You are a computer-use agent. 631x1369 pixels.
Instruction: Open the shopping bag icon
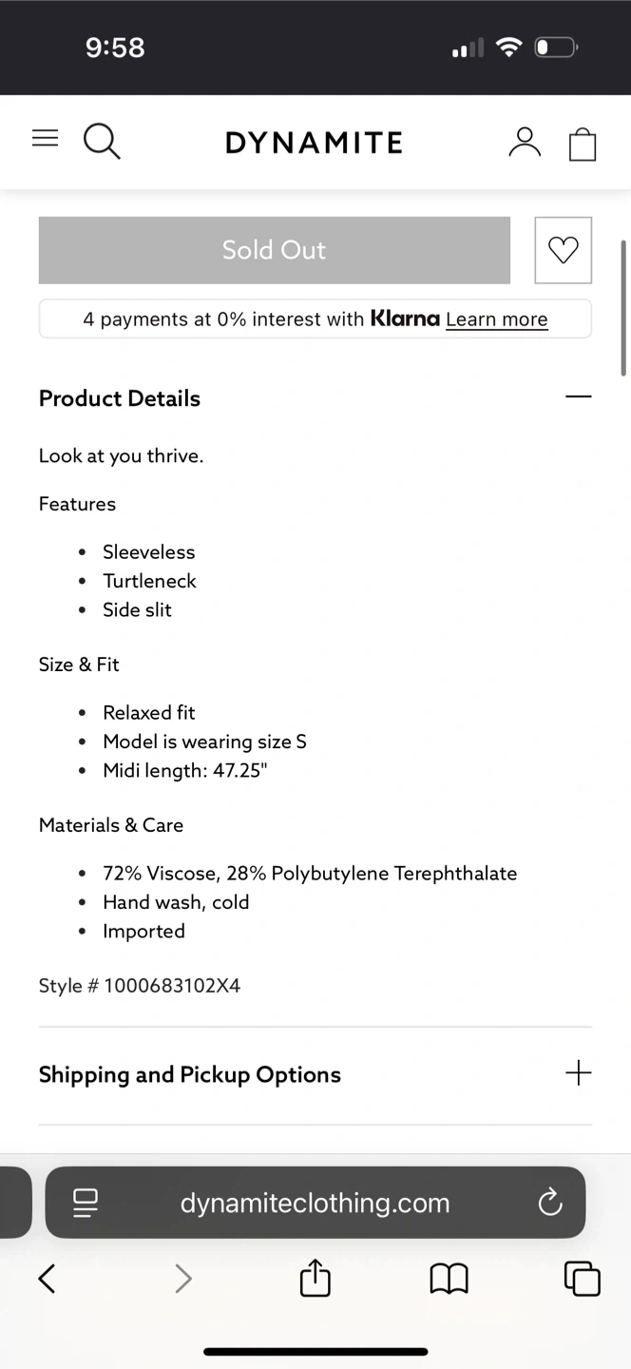pos(583,144)
